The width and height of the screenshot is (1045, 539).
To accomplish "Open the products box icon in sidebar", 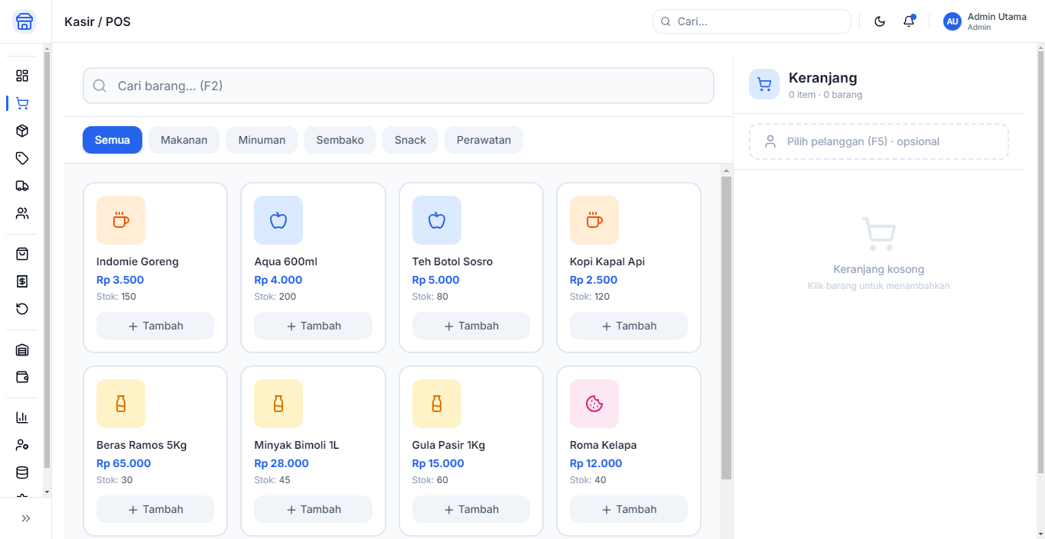I will click(x=22, y=131).
